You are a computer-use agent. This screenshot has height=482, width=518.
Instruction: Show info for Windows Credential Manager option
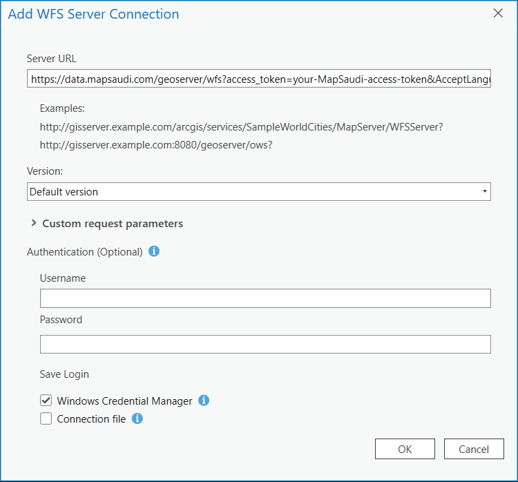(204, 401)
